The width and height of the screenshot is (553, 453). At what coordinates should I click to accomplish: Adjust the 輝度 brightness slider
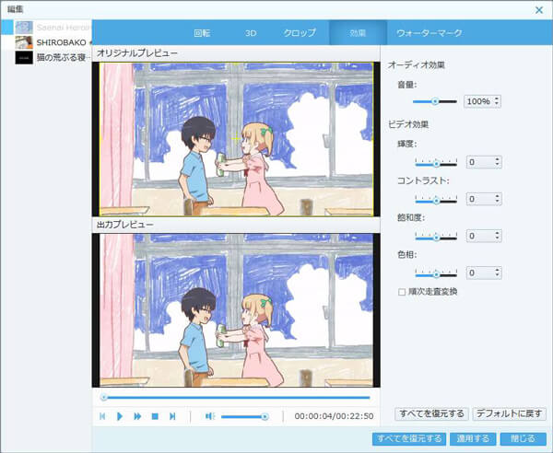point(436,163)
